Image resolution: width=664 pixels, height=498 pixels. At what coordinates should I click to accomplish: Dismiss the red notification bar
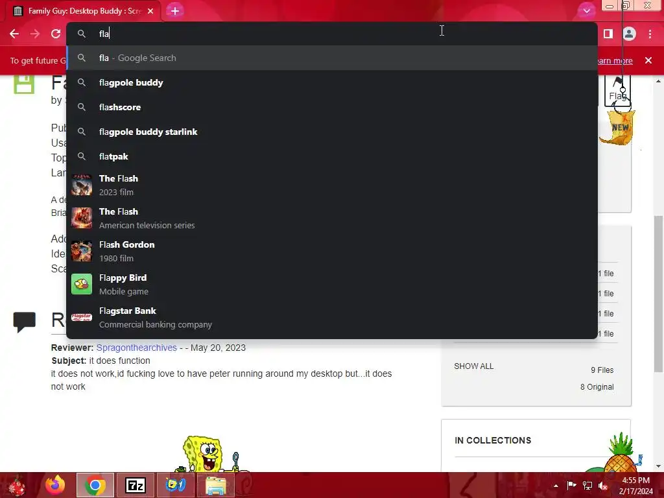[x=648, y=60]
